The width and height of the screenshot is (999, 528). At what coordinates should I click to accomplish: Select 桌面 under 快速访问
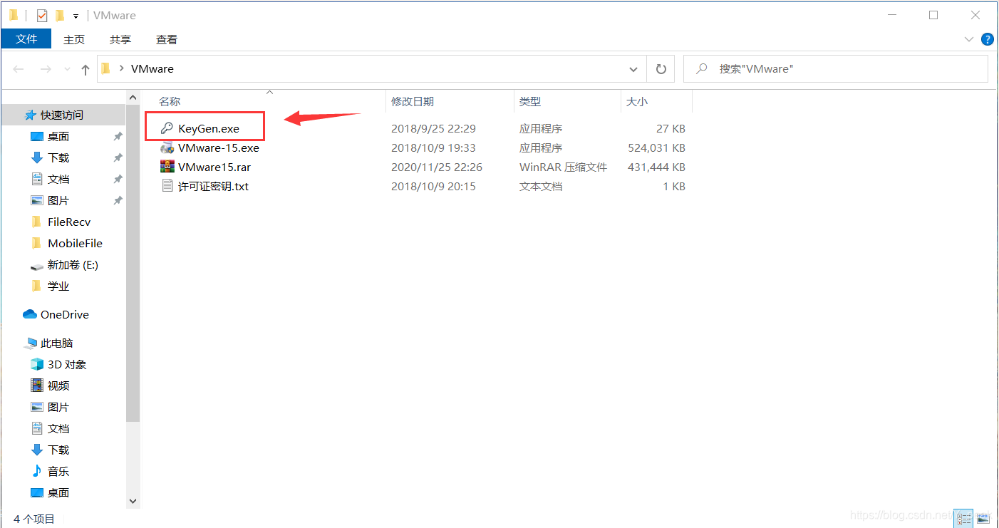(58, 136)
